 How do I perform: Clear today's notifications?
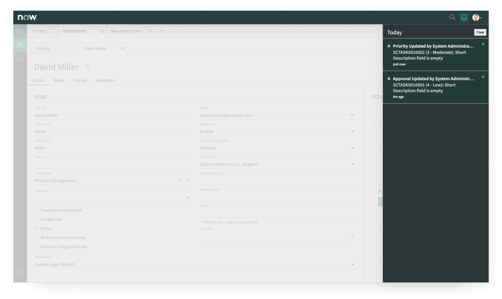point(480,32)
